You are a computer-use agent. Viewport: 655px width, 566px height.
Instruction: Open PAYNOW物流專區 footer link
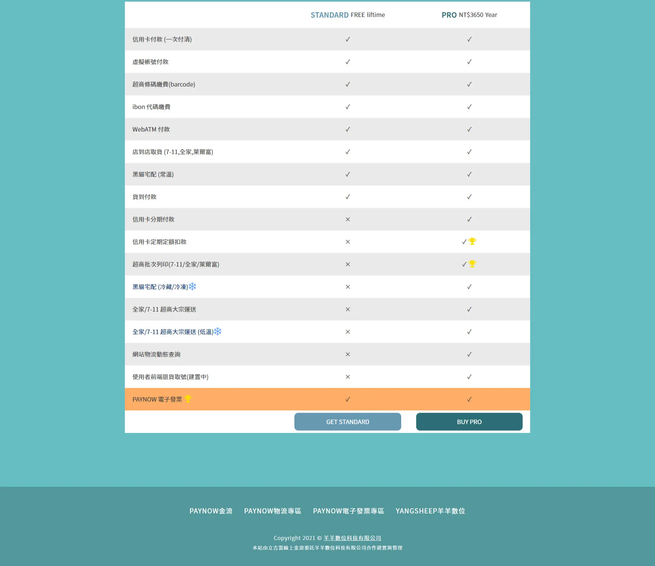pos(273,511)
